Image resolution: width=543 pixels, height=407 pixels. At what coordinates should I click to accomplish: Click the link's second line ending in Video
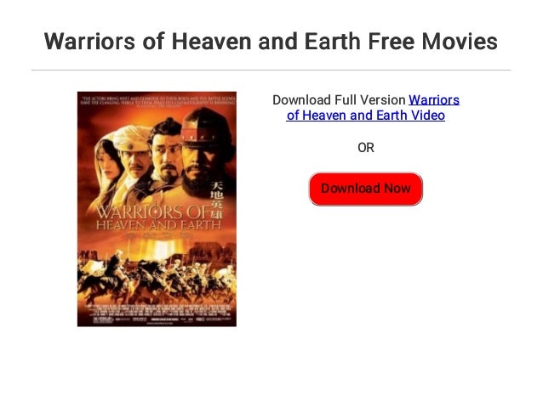(366, 116)
